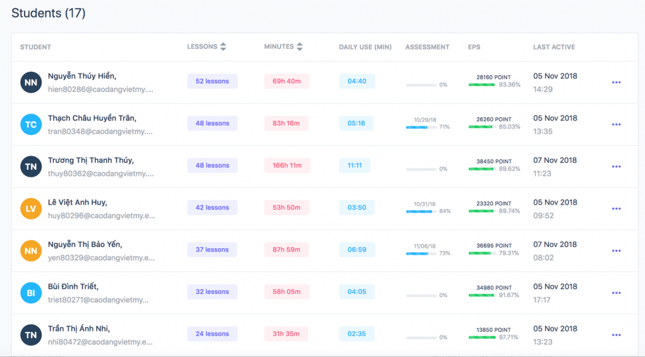Open the three-dot menu for Nguyễn Thúy Hiền
Screen dimensions: 645x357
(x=616, y=82)
